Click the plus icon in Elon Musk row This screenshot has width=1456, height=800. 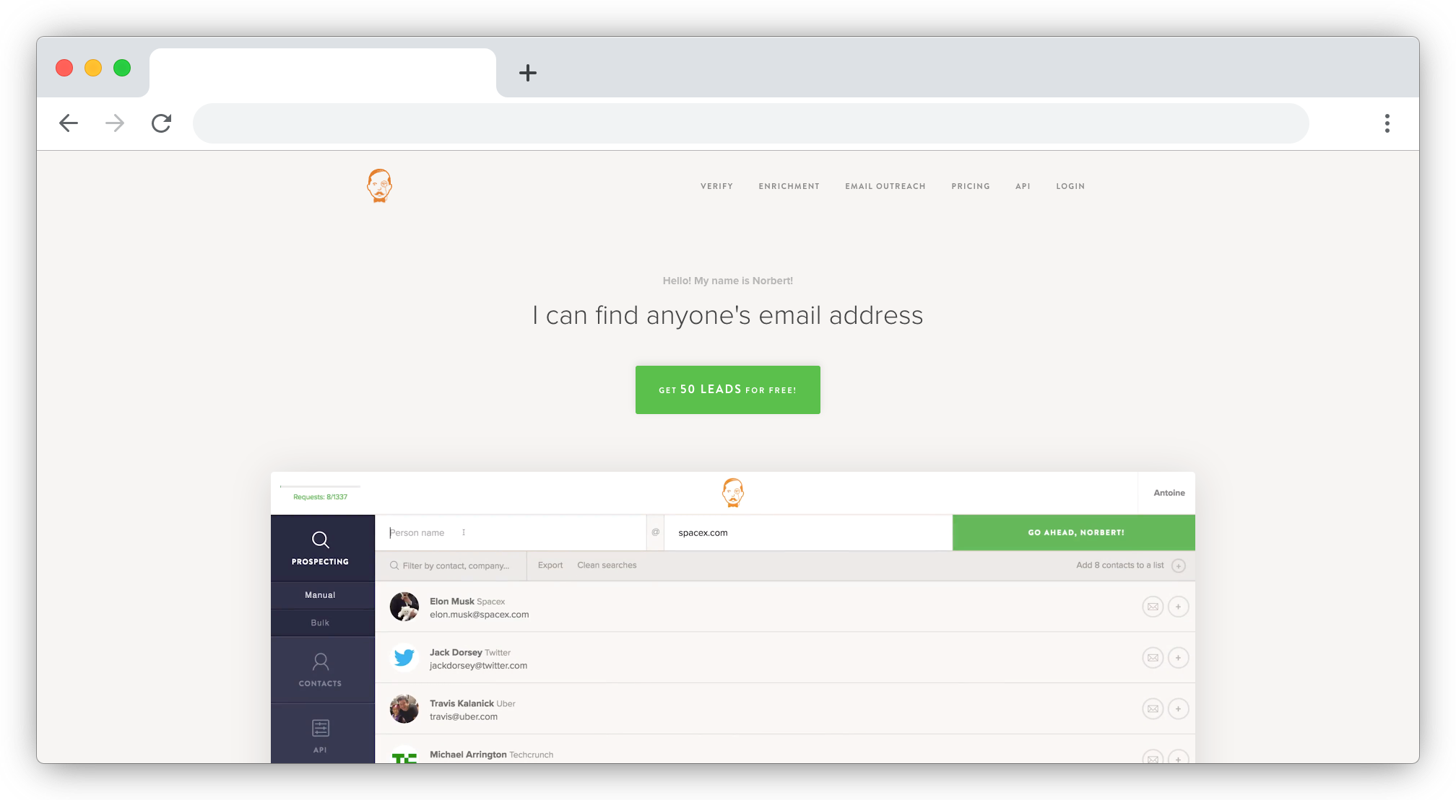[x=1178, y=607]
